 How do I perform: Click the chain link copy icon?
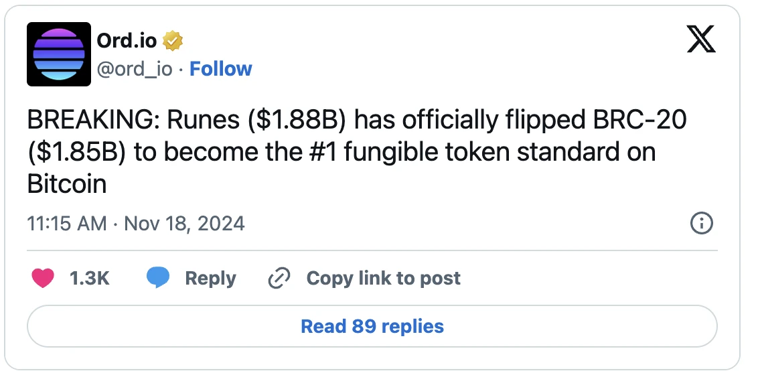[x=279, y=278]
